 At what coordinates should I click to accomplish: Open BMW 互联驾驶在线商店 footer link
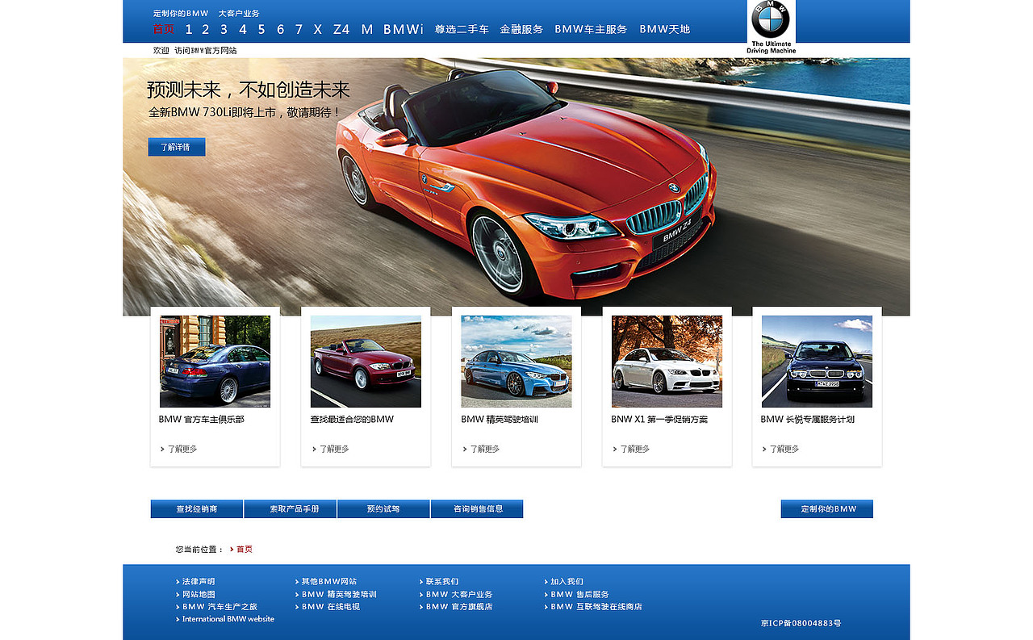(596, 607)
